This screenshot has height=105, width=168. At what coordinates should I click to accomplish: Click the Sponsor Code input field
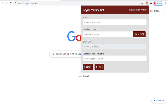[115, 59]
